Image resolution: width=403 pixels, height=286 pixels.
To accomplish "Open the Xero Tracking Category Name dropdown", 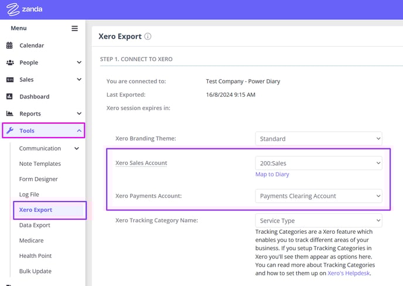I will [x=319, y=220].
